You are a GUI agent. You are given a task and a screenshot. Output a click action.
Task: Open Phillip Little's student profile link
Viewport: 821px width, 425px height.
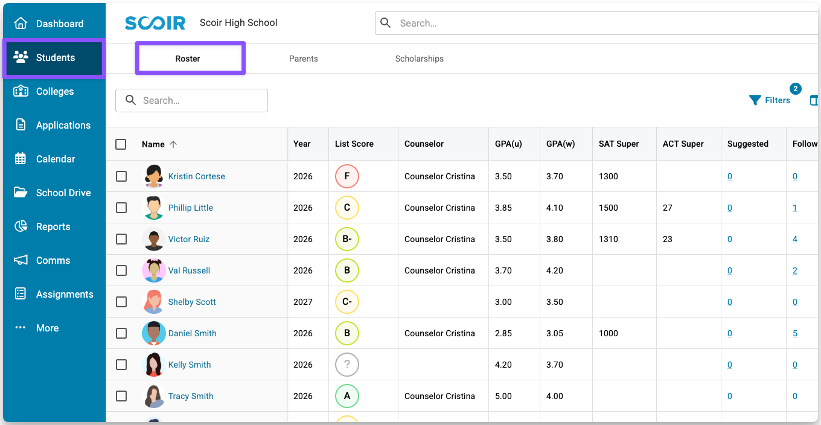pos(190,208)
